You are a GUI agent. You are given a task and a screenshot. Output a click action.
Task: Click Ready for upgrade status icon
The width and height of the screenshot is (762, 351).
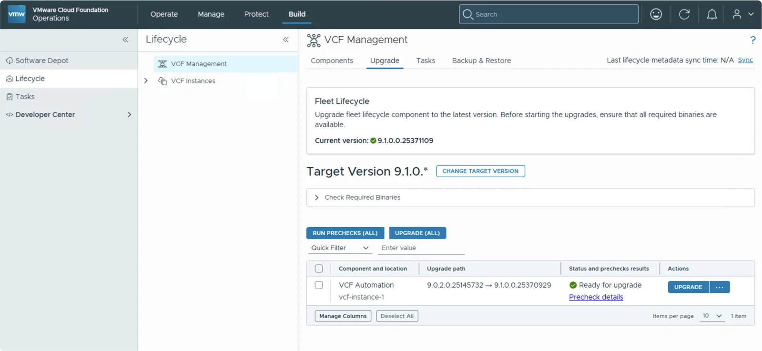[x=573, y=285]
